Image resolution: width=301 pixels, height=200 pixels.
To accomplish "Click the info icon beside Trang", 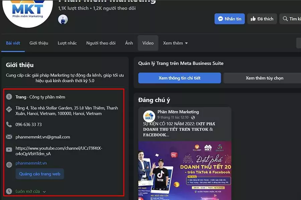I will (9, 97).
